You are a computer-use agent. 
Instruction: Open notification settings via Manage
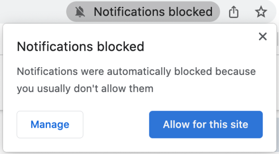(50, 125)
